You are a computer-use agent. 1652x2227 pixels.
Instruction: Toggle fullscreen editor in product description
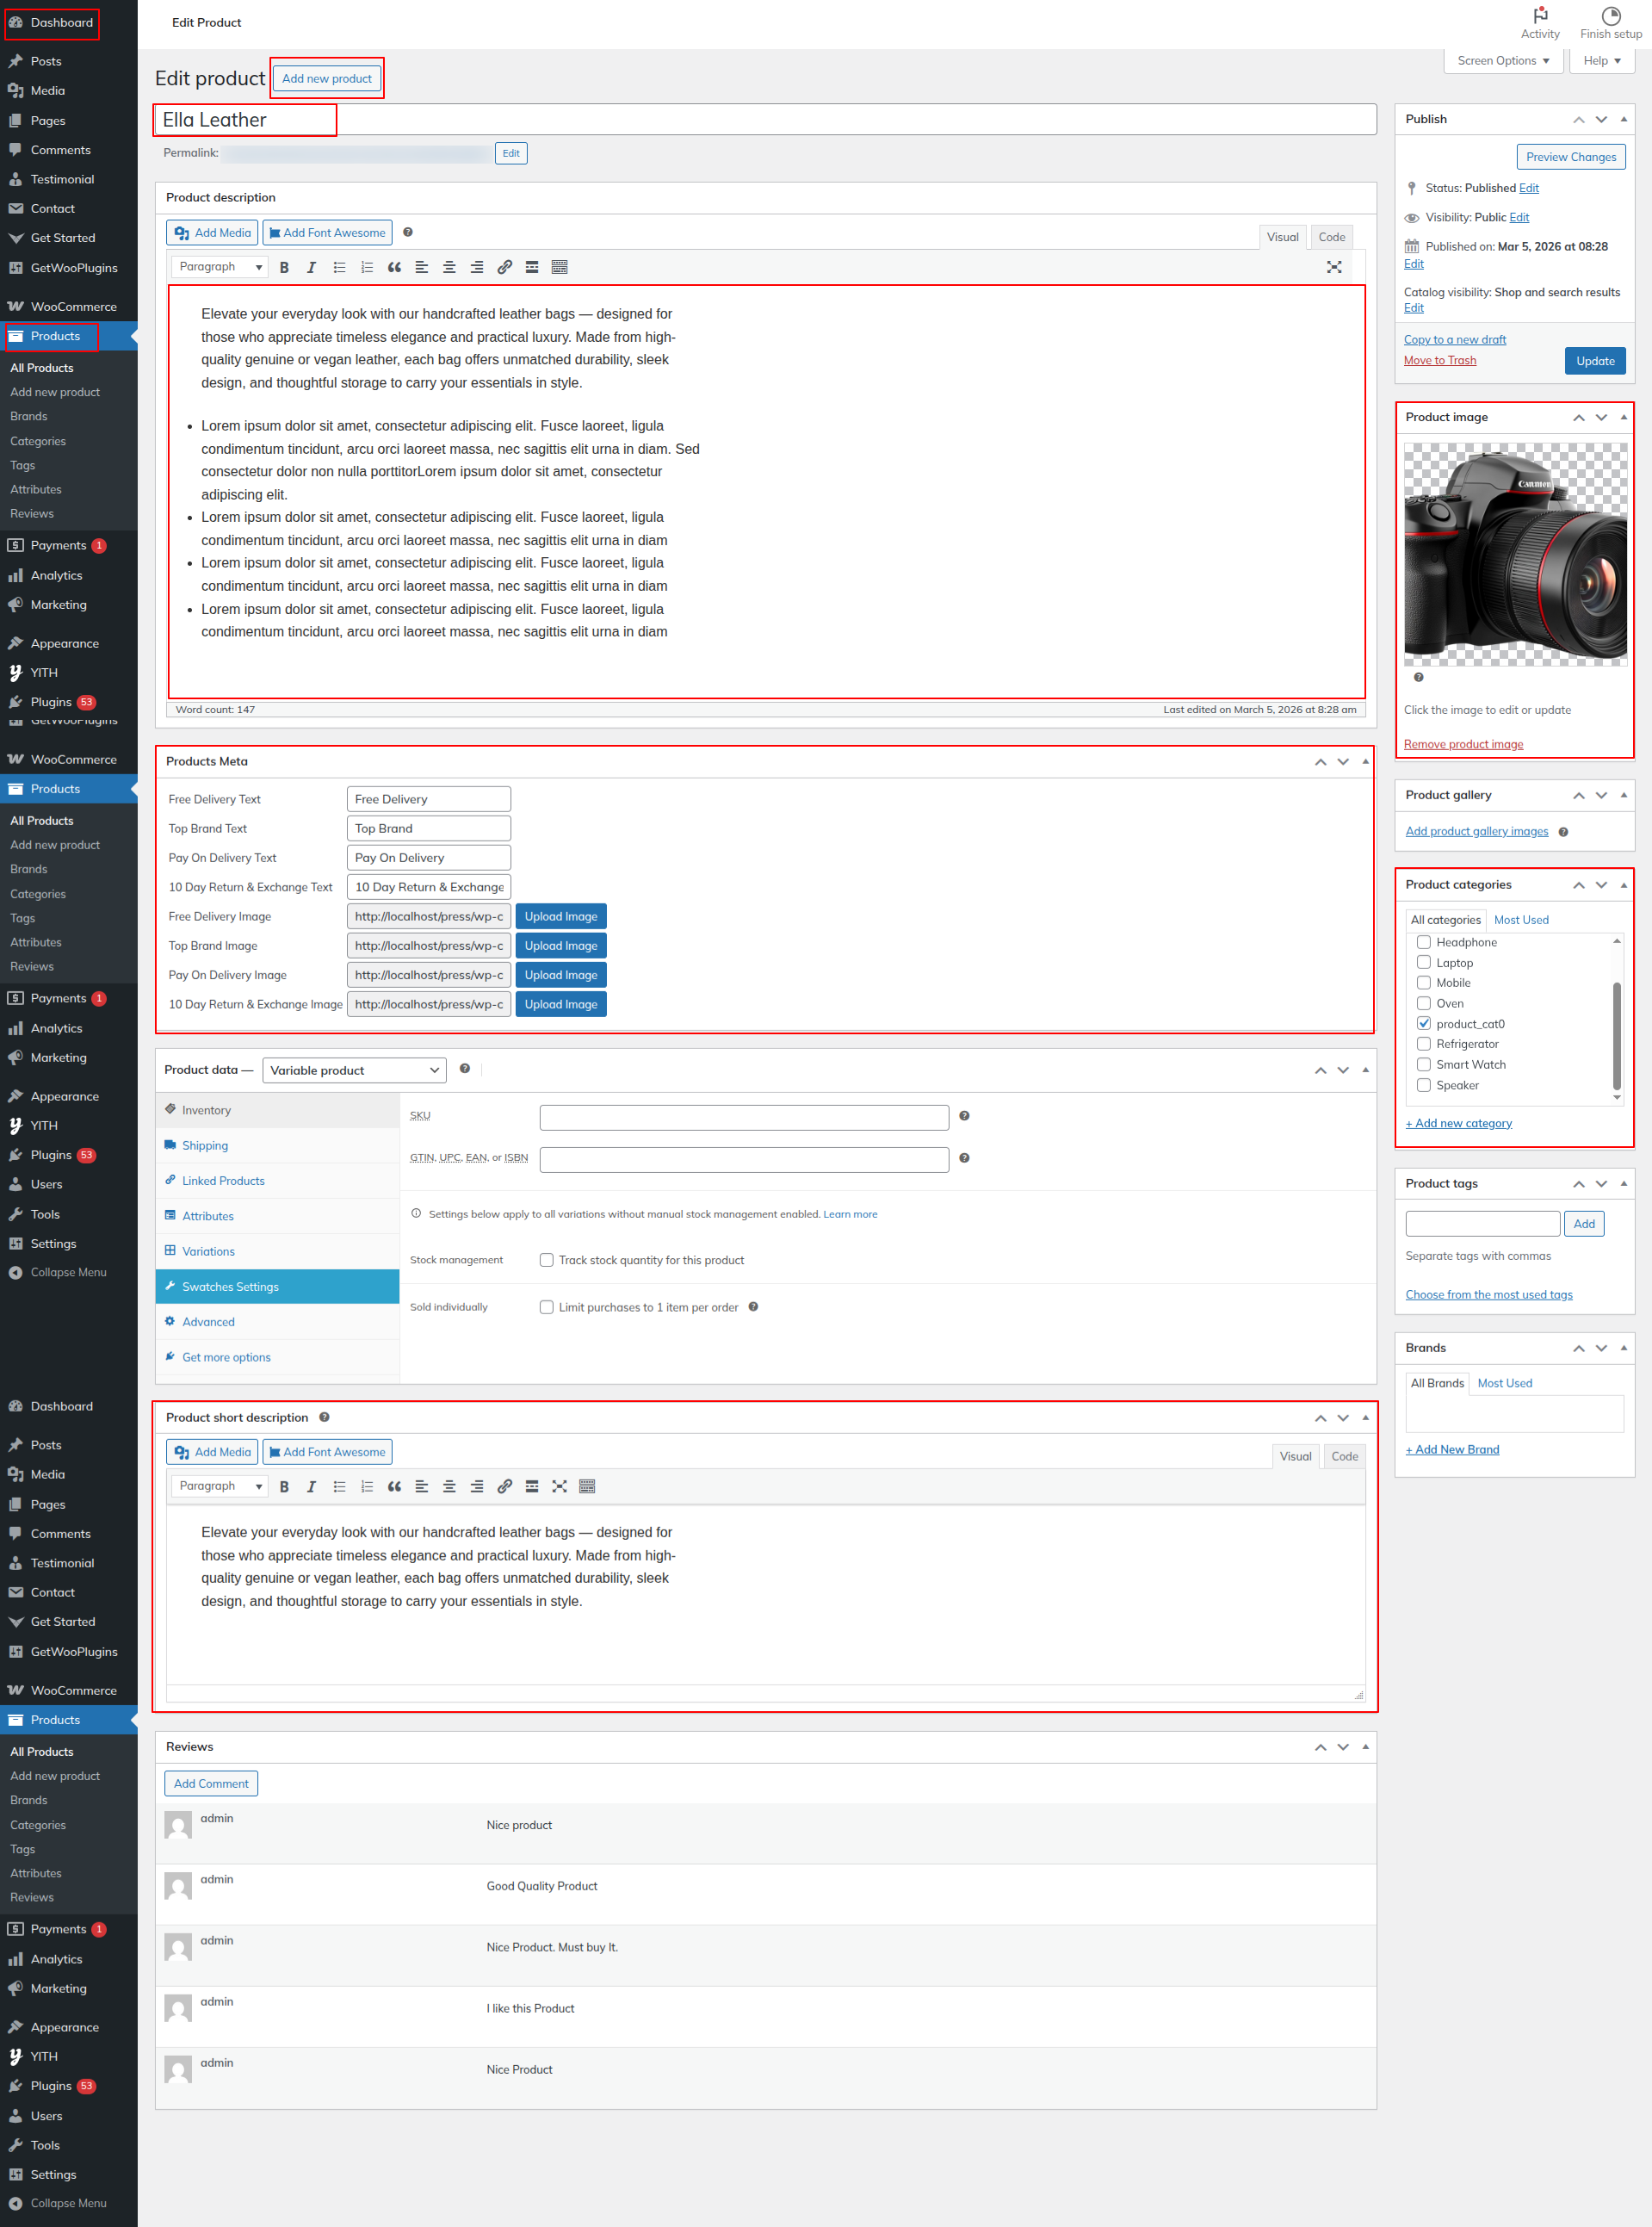(1333, 267)
